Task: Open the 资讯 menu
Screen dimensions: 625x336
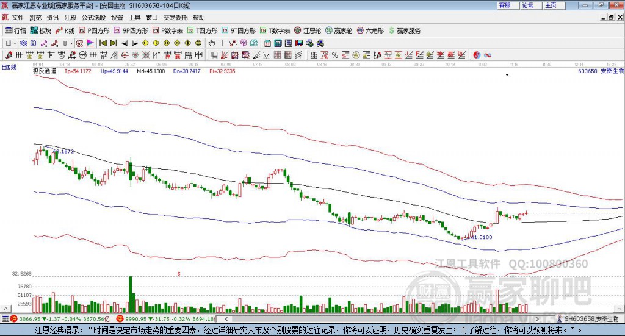Action: click(52, 18)
